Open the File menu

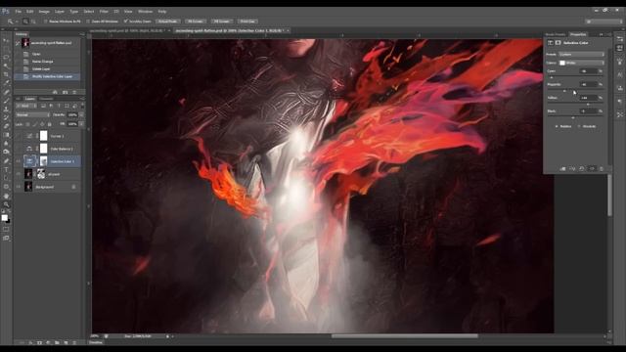[19, 12]
